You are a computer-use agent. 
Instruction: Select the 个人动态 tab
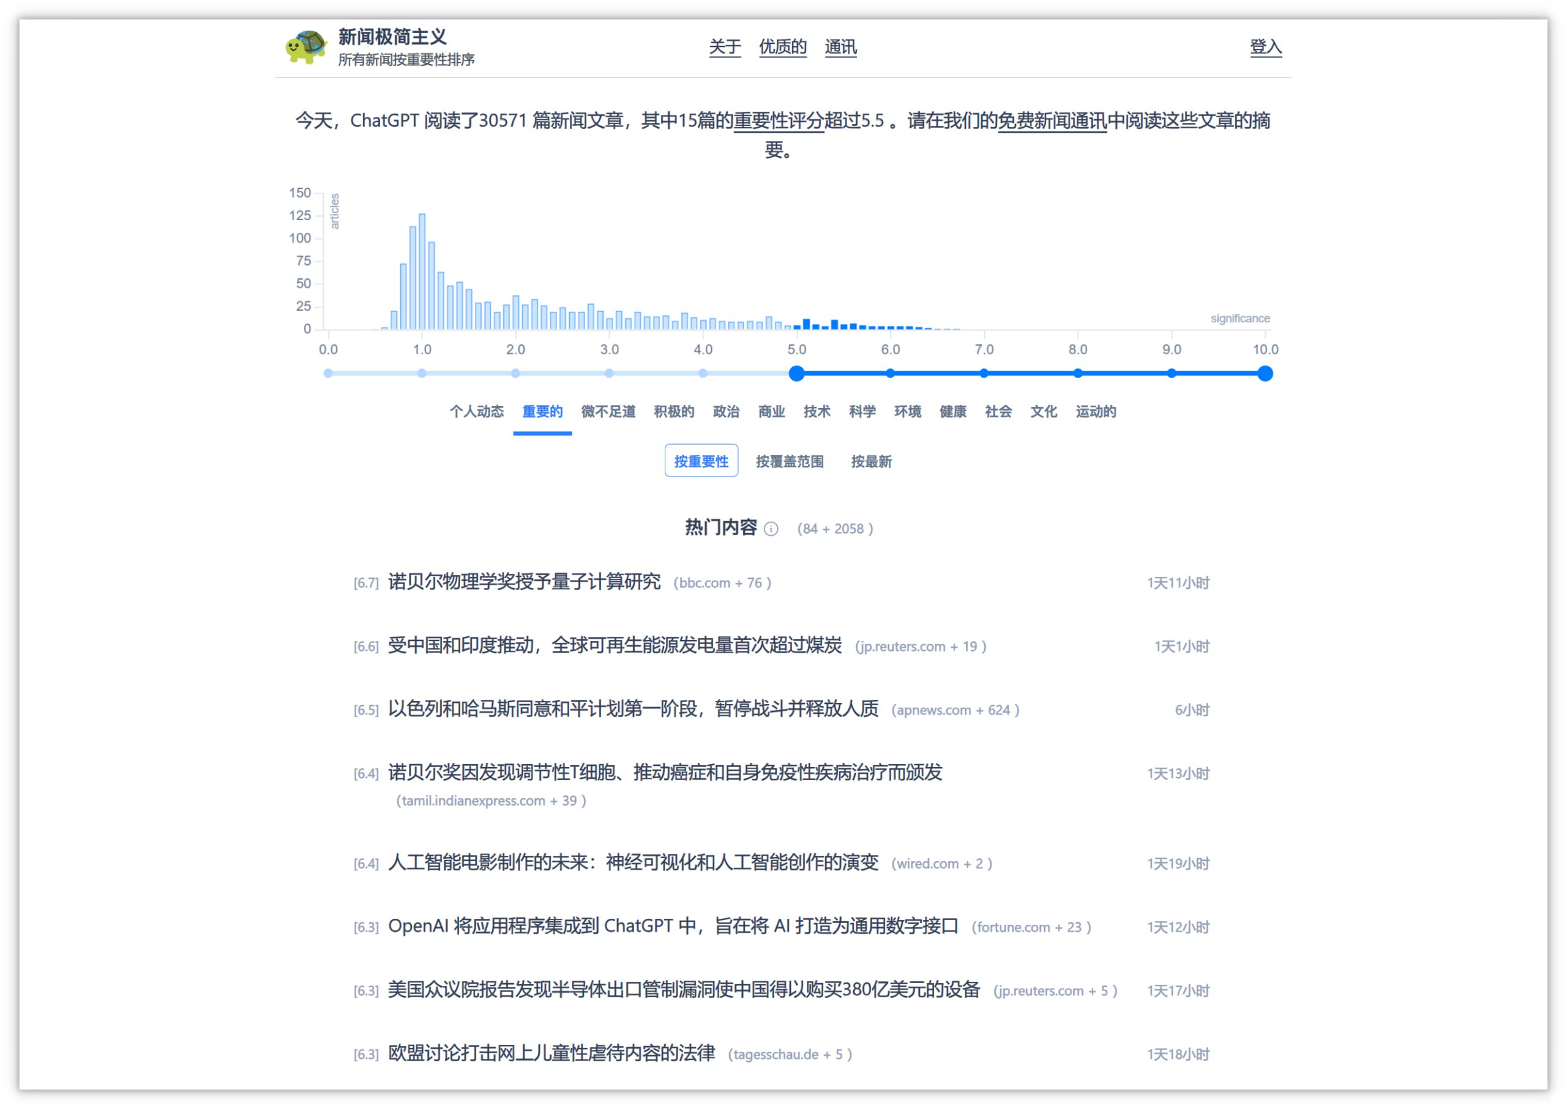[x=476, y=412]
